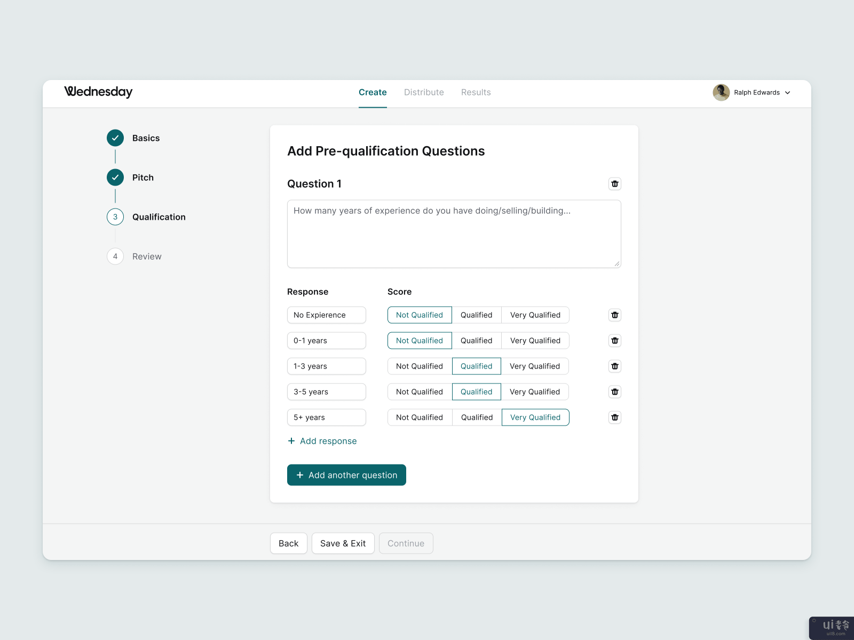
Task: Choose Very Qualified for 3-5 years
Action: [x=534, y=392]
